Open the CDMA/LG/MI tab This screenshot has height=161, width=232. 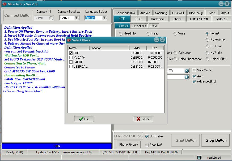[199, 19]
